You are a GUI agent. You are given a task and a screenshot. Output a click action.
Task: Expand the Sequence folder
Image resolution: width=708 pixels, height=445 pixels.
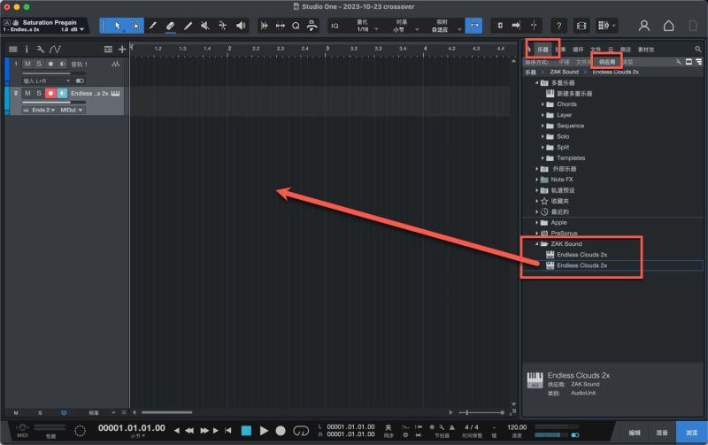[543, 126]
